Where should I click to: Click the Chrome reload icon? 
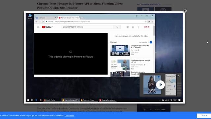pyautogui.click(x=43, y=21)
